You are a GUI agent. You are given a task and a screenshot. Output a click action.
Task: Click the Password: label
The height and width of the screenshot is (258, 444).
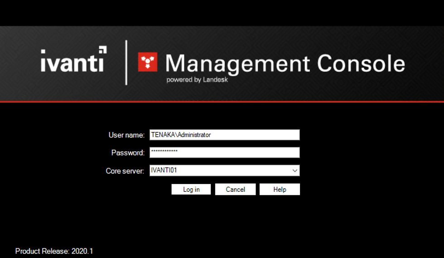click(x=128, y=153)
